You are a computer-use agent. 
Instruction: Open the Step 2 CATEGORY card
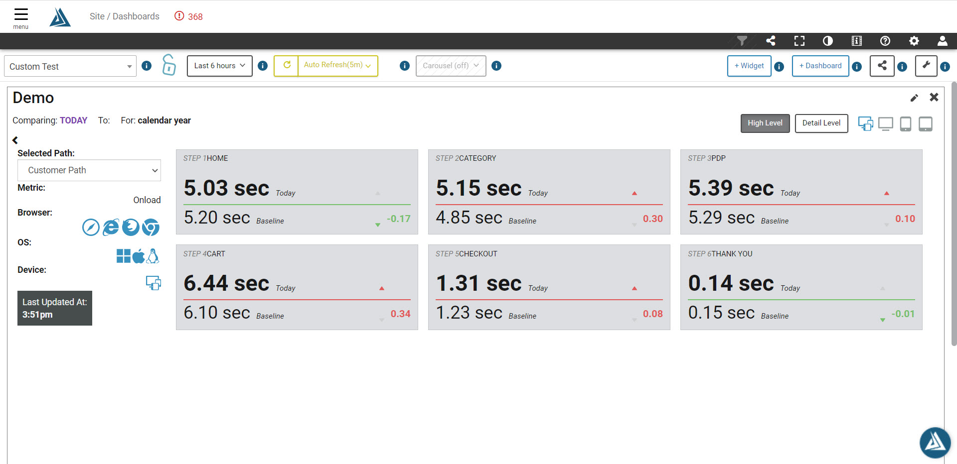549,192
